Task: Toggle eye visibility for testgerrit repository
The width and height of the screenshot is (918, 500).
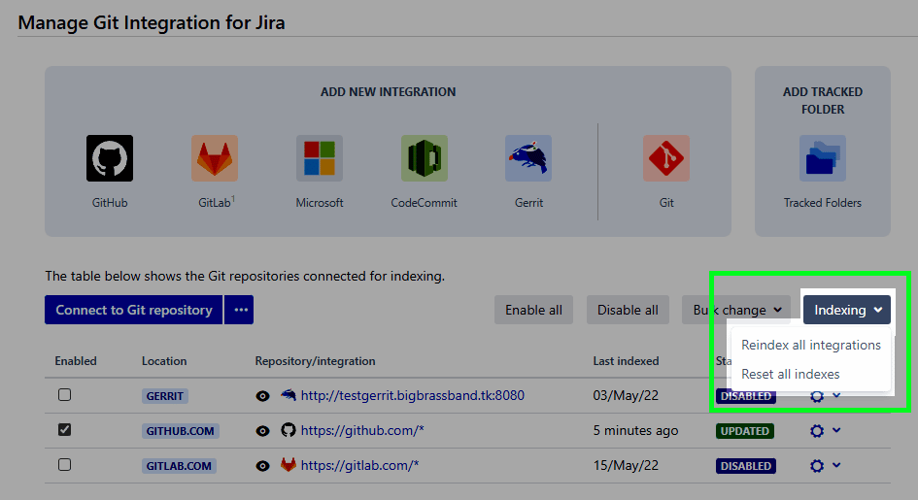Action: tap(262, 396)
